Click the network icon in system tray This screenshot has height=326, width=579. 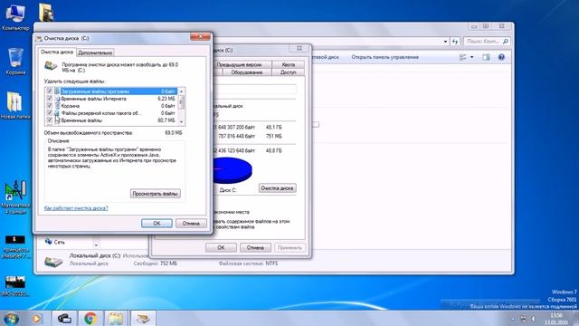(523, 318)
